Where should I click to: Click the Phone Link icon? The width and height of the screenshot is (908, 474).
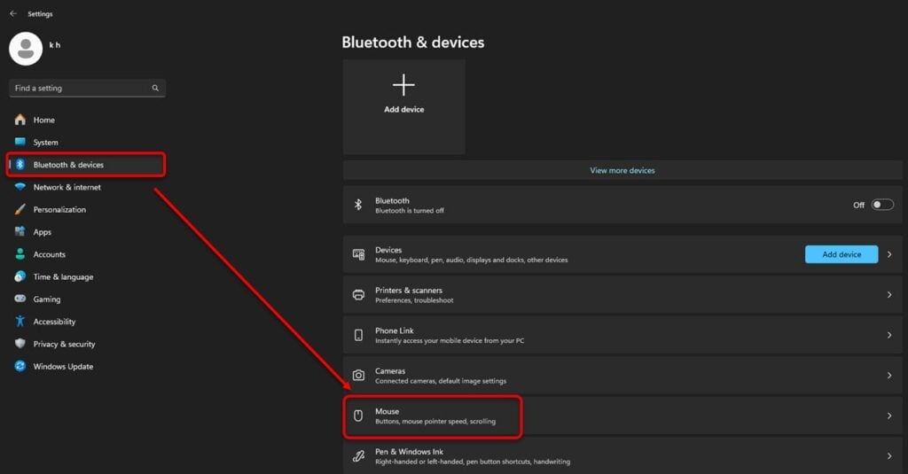point(358,335)
